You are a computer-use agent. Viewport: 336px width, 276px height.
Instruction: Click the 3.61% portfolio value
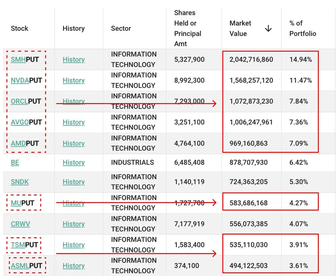299,266
